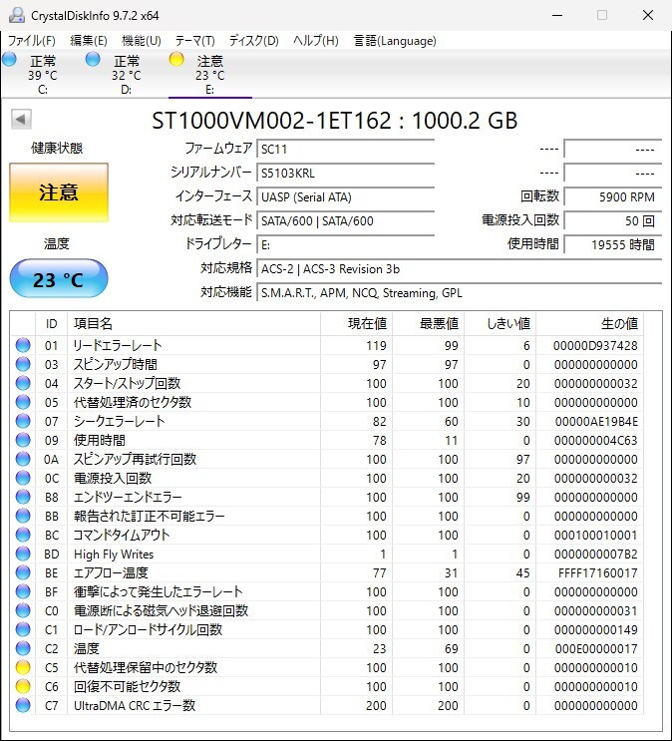Click status orb for 0C 電源投入回数
Screen dimensions: 672x741
[23, 478]
